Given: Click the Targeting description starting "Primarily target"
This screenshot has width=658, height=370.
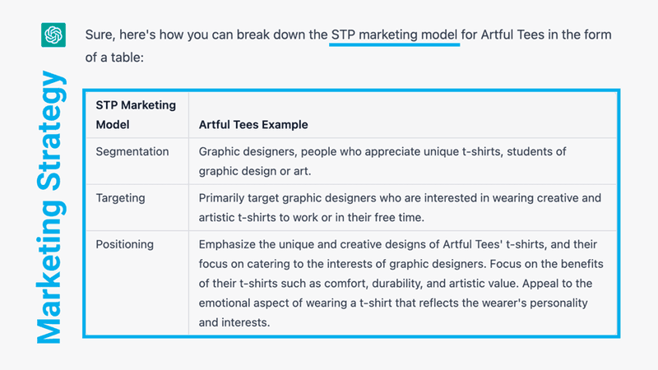Looking at the screenshot, I should (401, 198).
